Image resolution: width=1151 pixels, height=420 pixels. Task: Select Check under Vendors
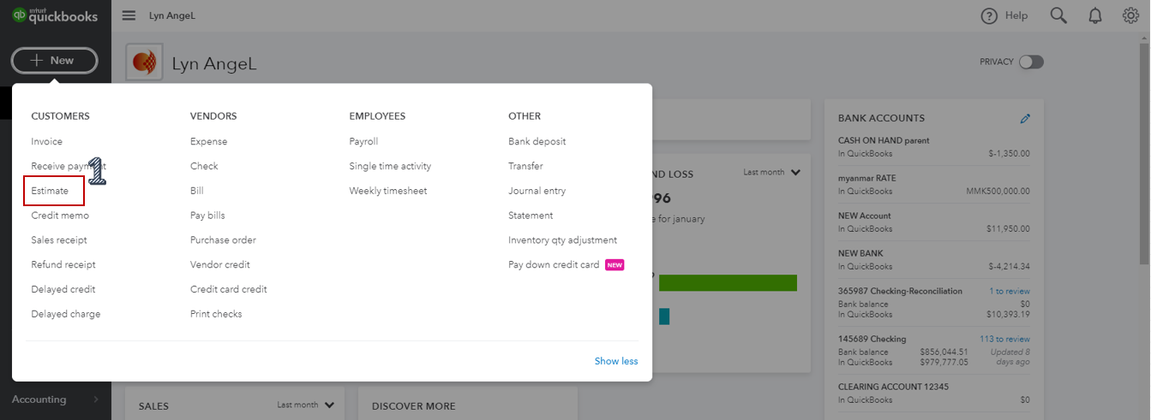(x=204, y=166)
